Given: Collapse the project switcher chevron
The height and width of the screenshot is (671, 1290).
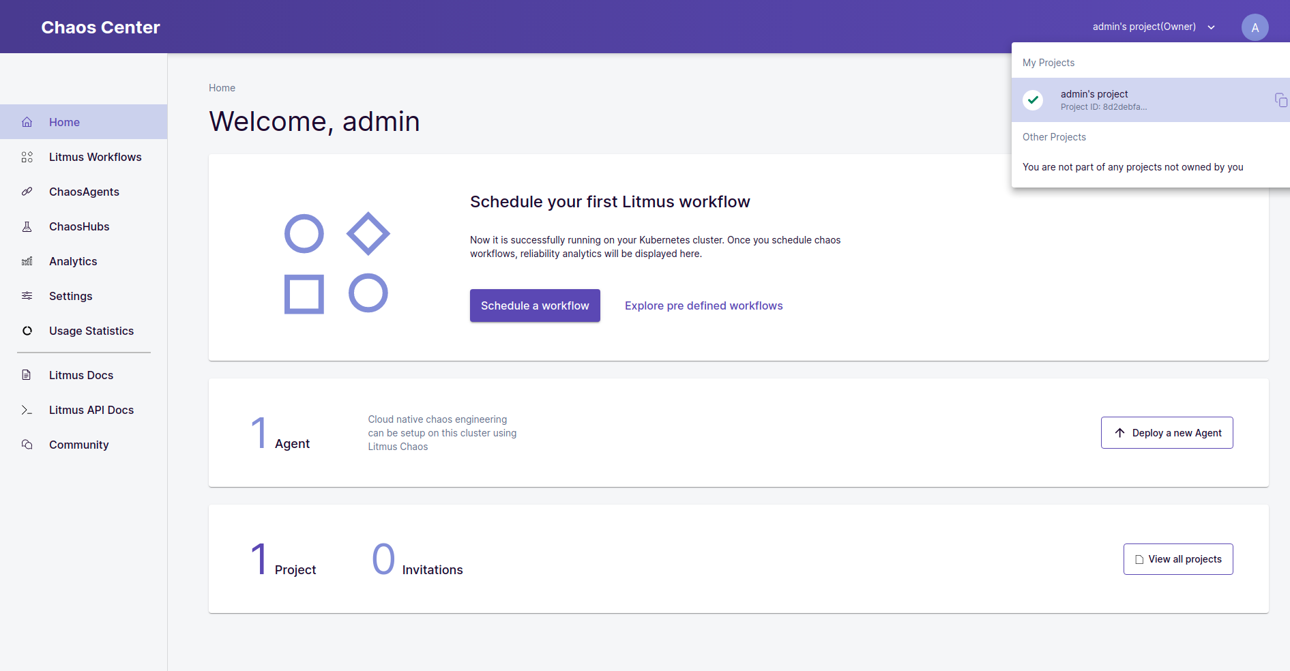Looking at the screenshot, I should (1212, 27).
